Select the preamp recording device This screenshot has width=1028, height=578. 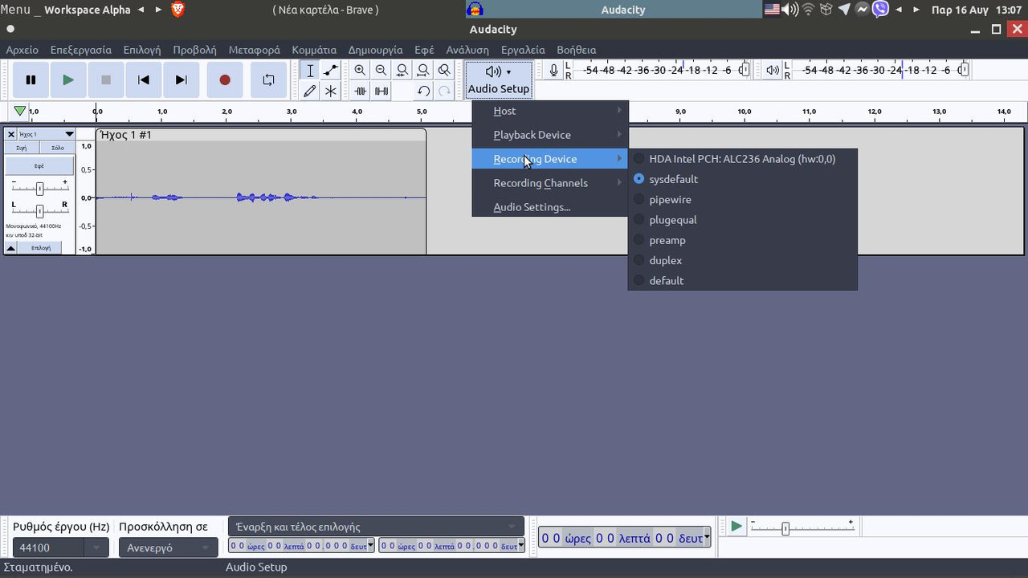coord(742,240)
